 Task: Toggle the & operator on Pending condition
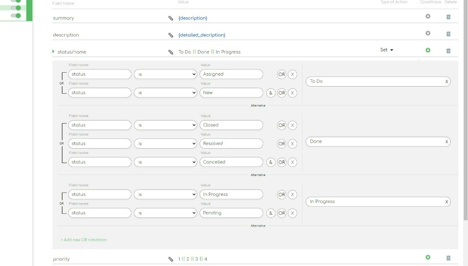[x=271, y=213]
